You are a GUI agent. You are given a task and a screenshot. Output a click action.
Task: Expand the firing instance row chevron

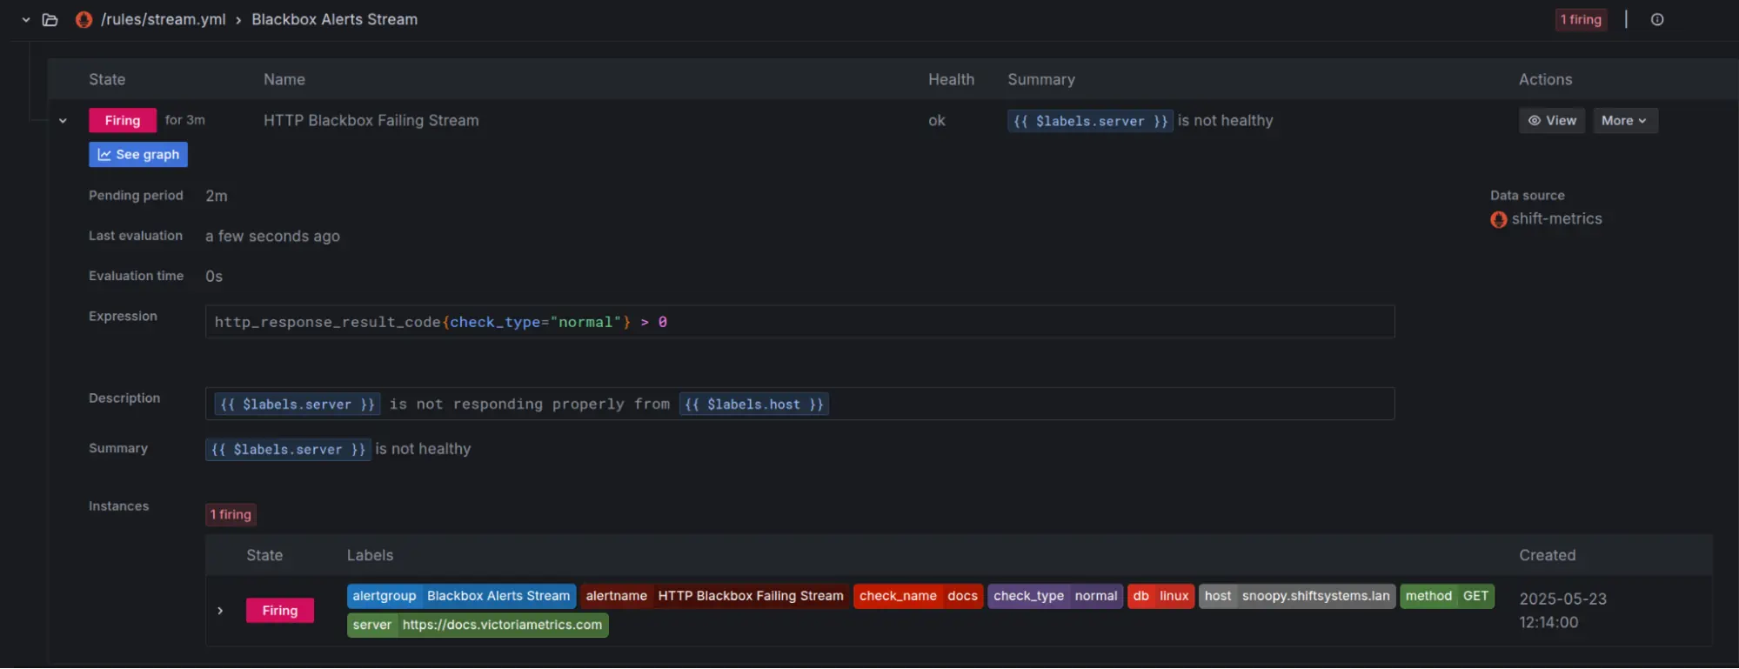220,611
